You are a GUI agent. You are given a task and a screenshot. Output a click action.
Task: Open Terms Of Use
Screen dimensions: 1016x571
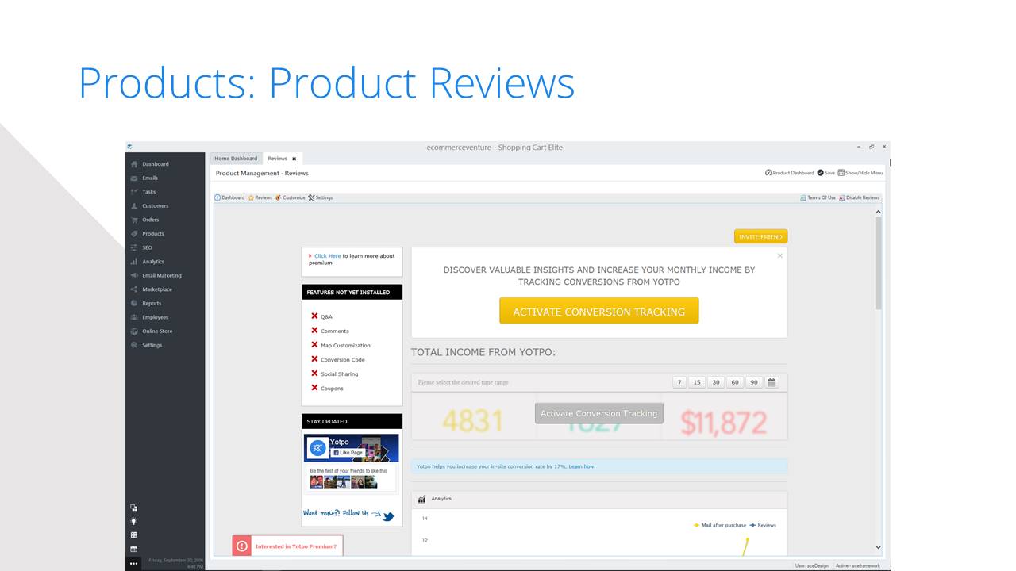click(818, 197)
